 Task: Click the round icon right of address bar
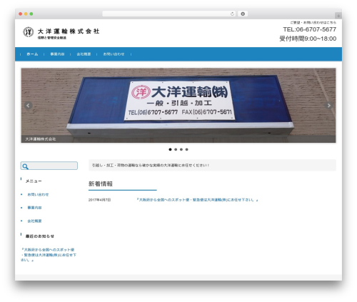pyautogui.click(x=243, y=14)
